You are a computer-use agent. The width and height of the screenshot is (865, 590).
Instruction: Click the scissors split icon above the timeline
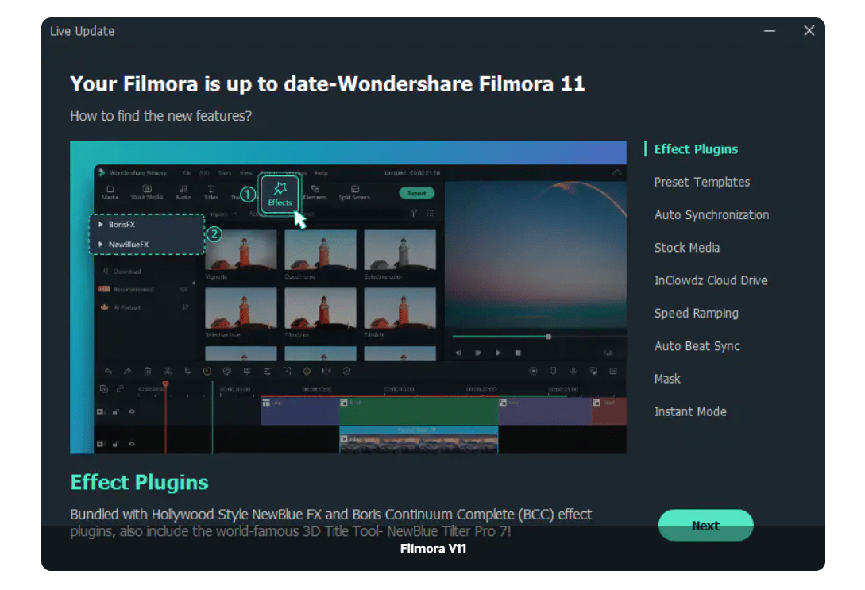[168, 371]
